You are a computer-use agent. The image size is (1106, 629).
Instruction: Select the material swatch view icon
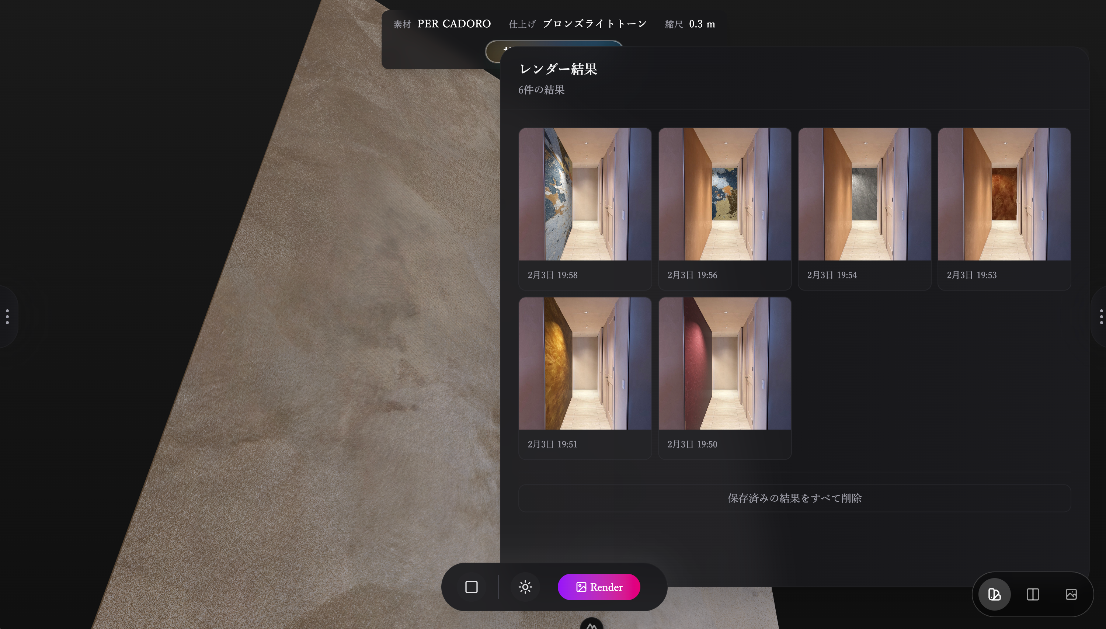click(x=994, y=594)
